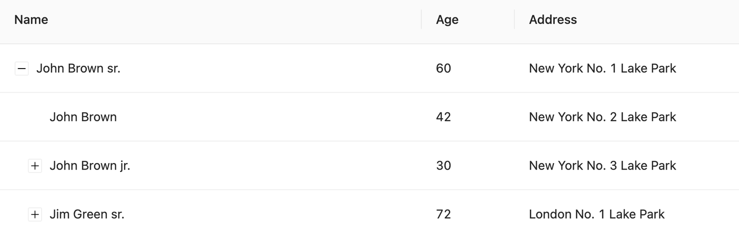Image resolution: width=739 pixels, height=237 pixels.
Task: Click the London No. 1 Lake Park address
Action: [x=596, y=214]
